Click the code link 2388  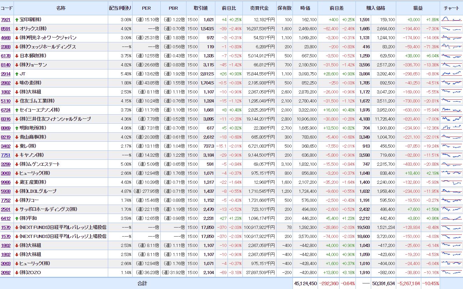click(x=6, y=47)
